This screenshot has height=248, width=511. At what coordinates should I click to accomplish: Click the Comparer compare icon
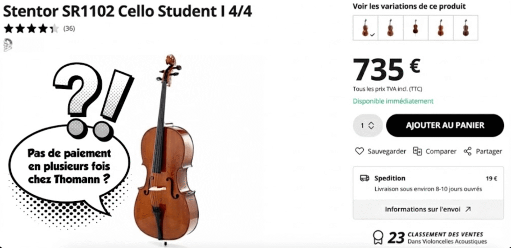point(418,151)
